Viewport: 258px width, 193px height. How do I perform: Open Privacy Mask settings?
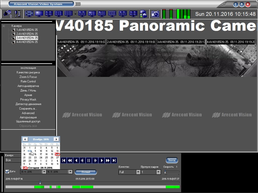click(28, 100)
